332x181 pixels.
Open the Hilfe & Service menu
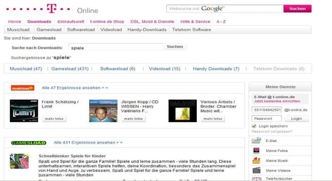(195, 22)
